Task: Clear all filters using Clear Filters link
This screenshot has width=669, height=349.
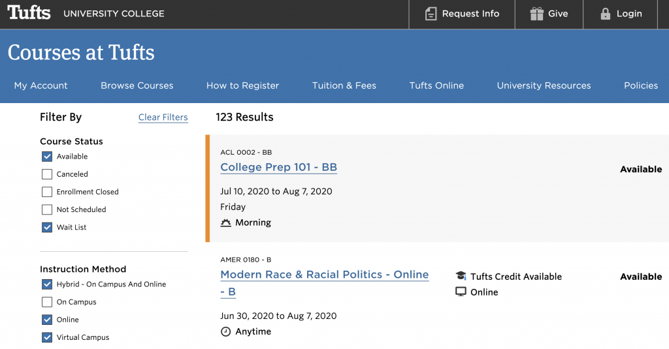Action: click(163, 117)
